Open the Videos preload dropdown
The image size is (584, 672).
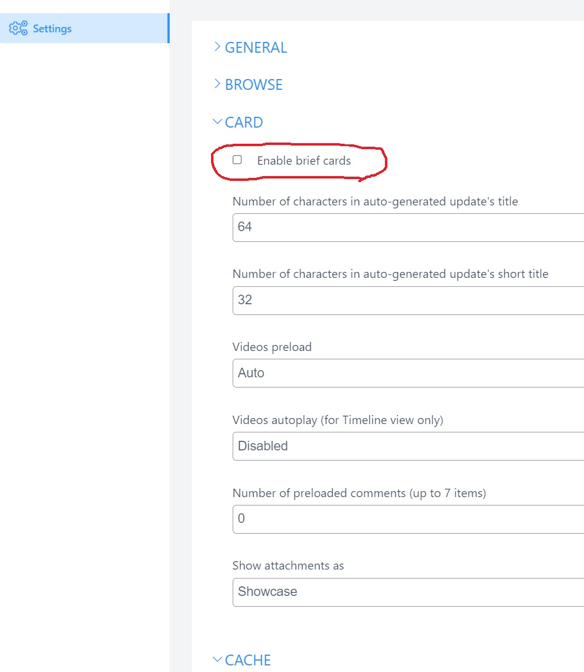[408, 373]
